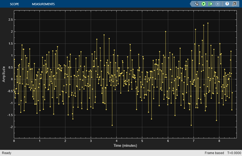
Task: Click the x-axis tick label 6
Action: click(168, 141)
